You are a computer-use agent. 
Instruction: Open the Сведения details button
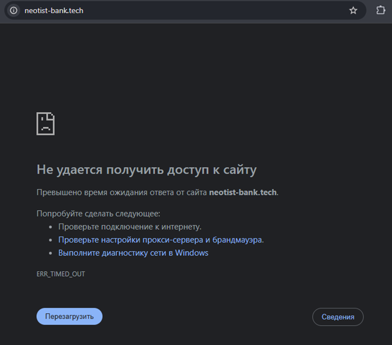click(338, 317)
